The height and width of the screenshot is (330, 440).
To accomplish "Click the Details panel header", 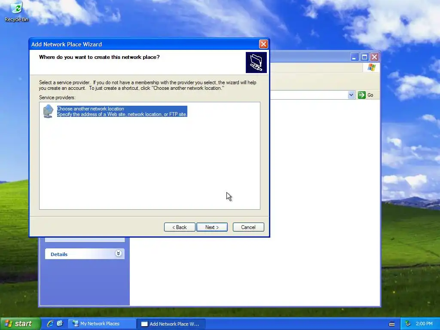I will [85, 254].
